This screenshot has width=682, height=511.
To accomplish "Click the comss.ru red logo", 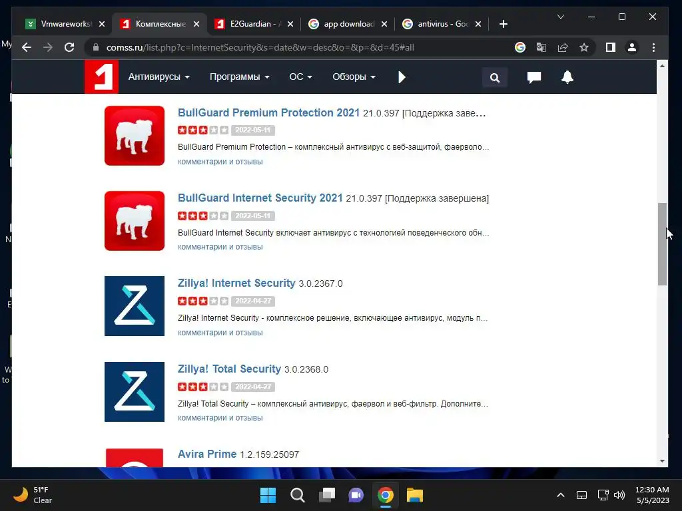I will (x=101, y=77).
